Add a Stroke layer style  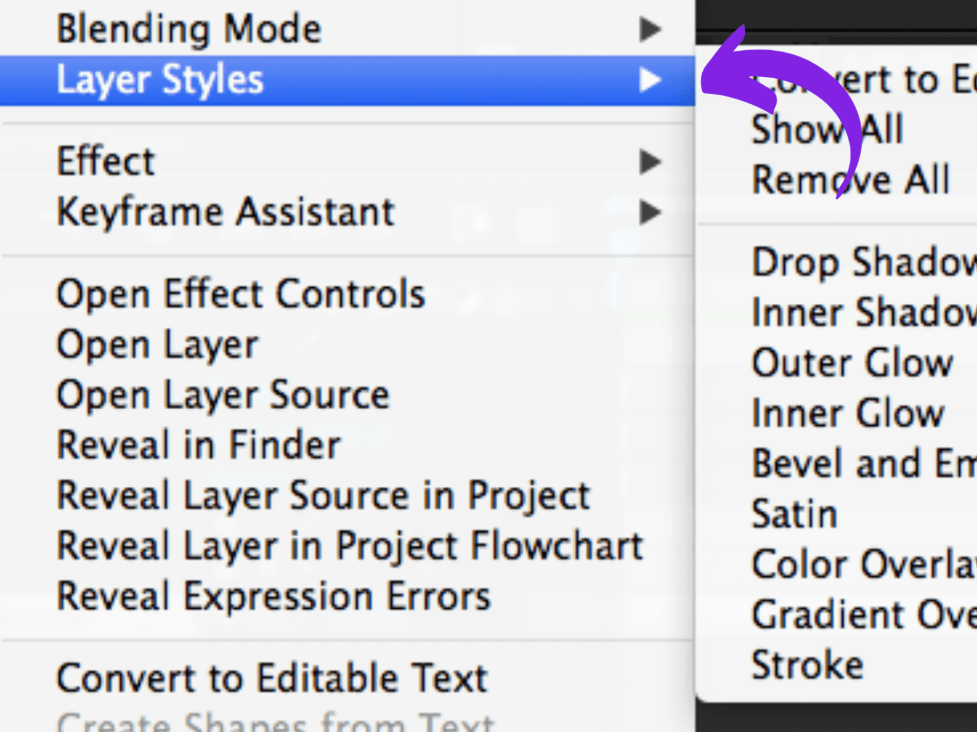[808, 664]
